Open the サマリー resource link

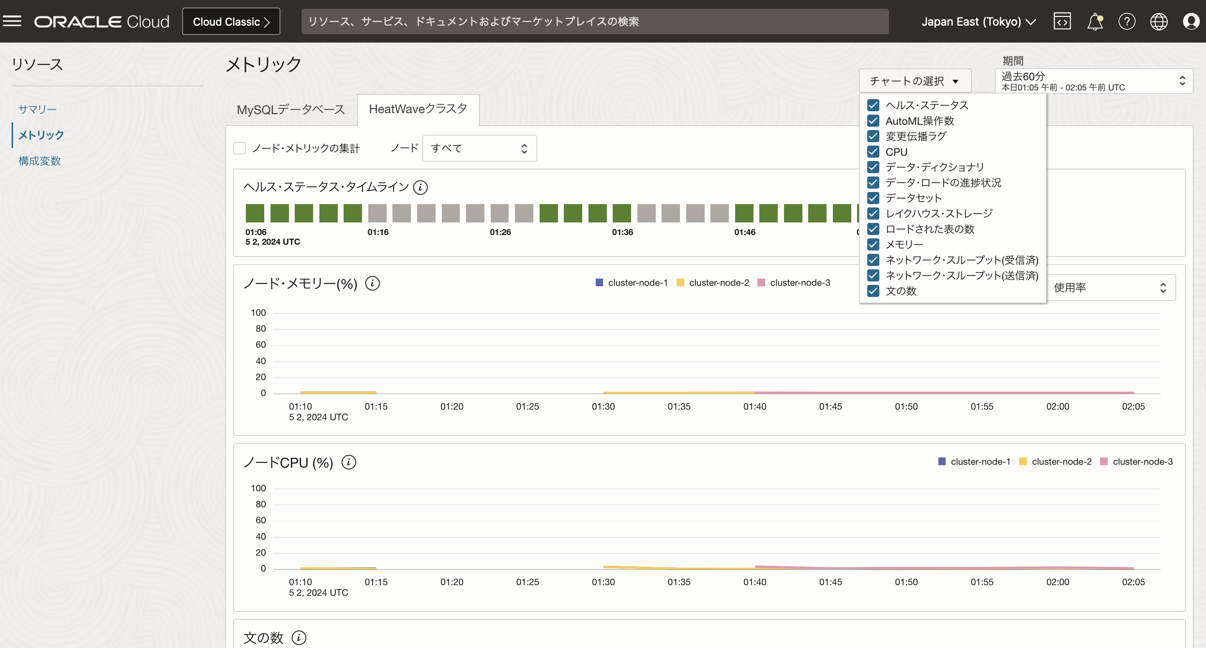[x=38, y=109]
